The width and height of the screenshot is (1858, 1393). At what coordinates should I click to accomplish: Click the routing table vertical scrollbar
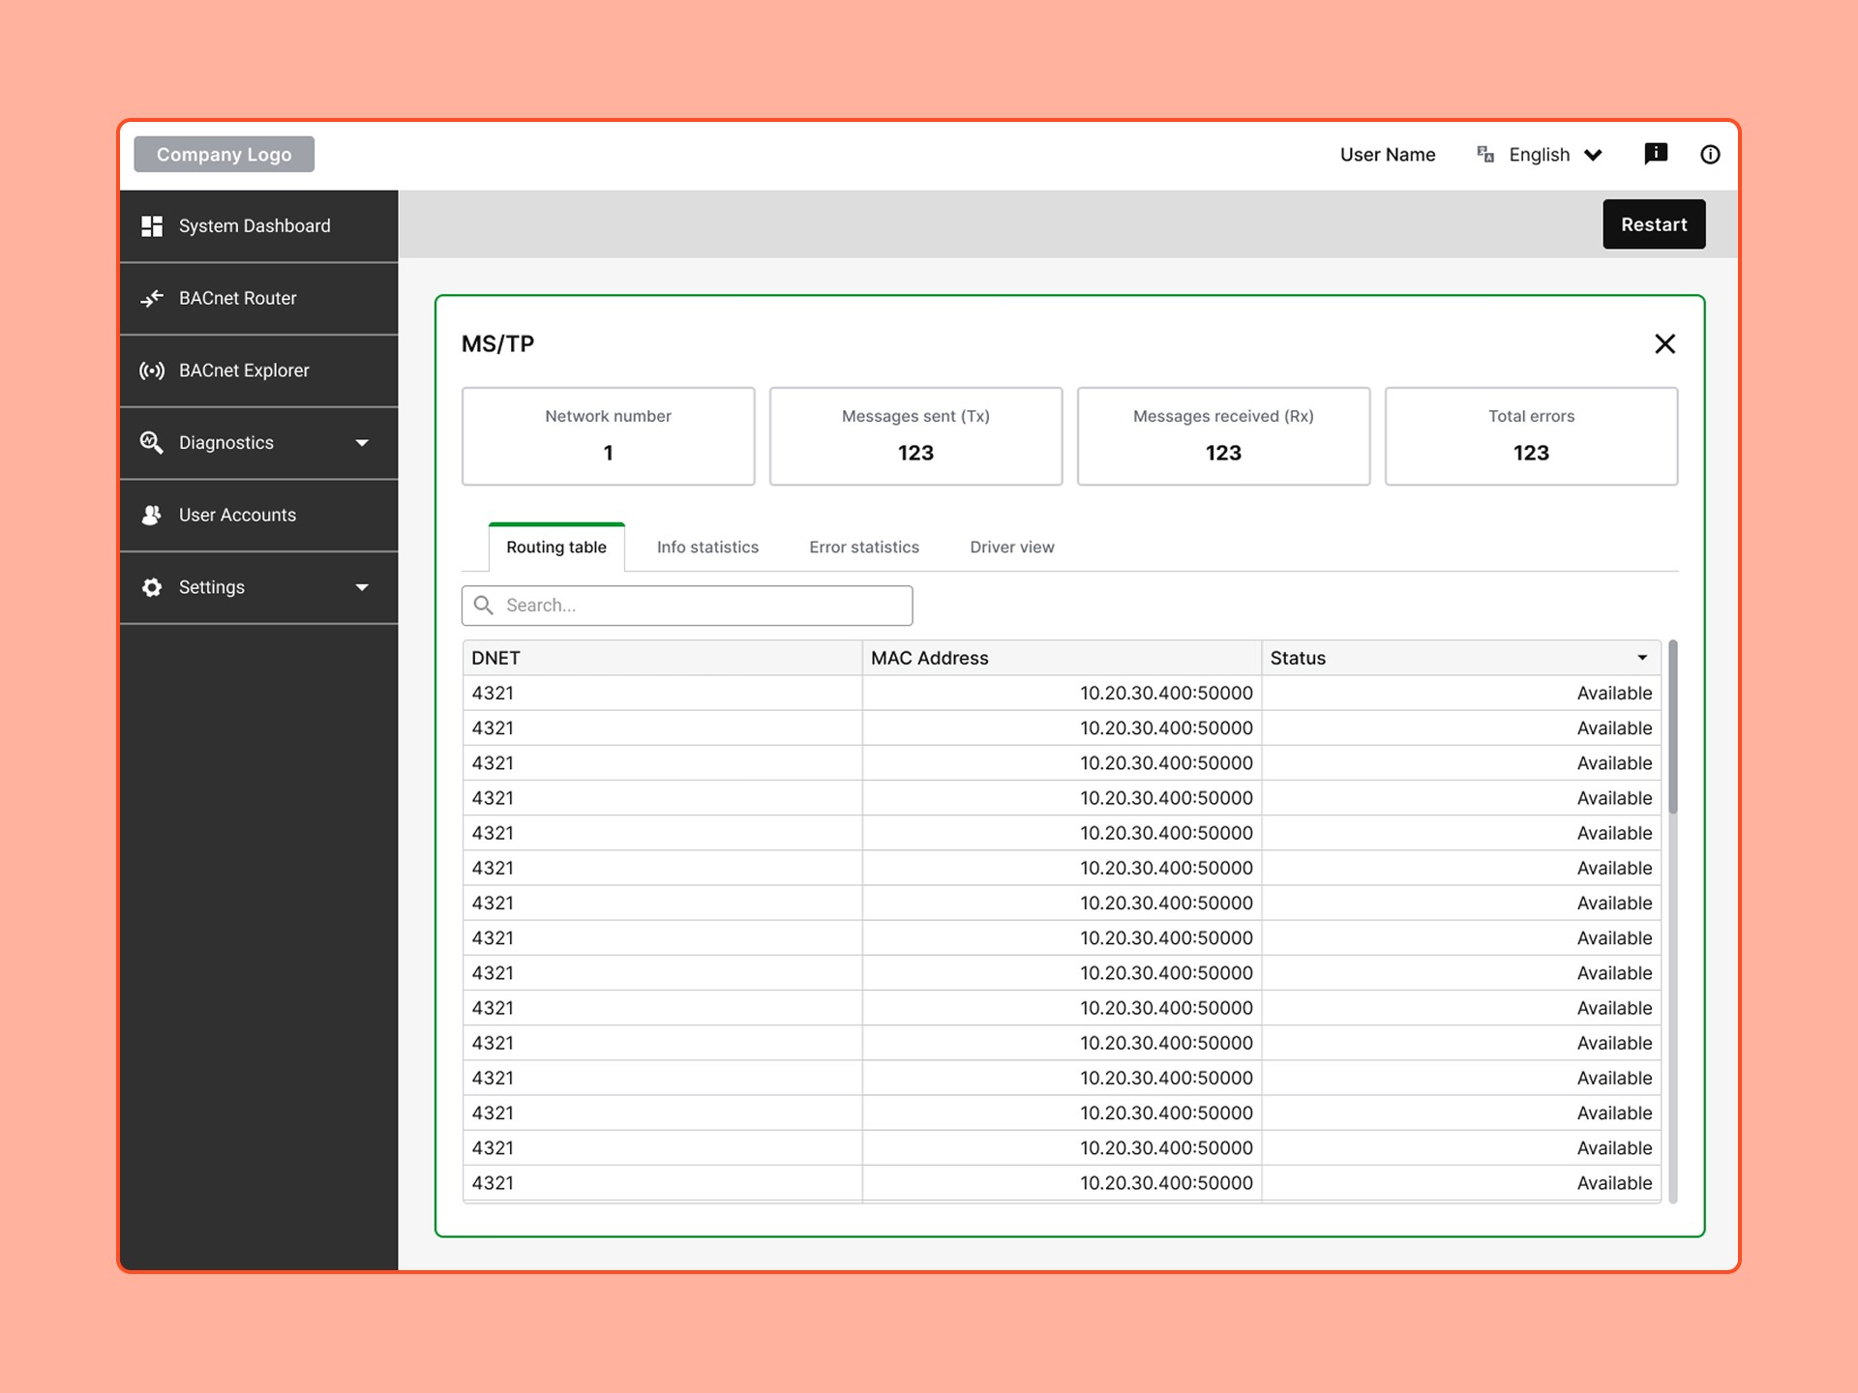(x=1672, y=727)
